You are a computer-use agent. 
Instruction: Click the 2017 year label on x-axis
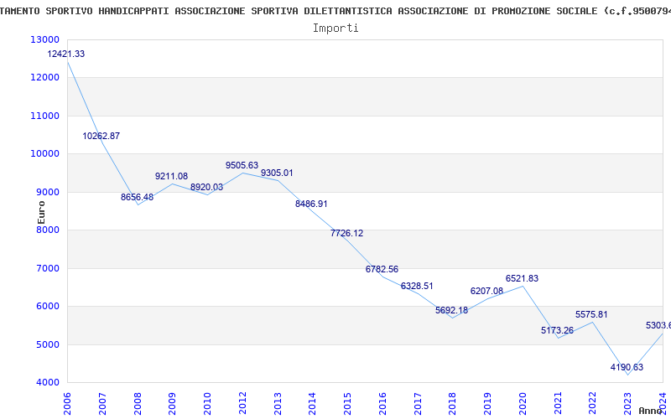pos(418,404)
